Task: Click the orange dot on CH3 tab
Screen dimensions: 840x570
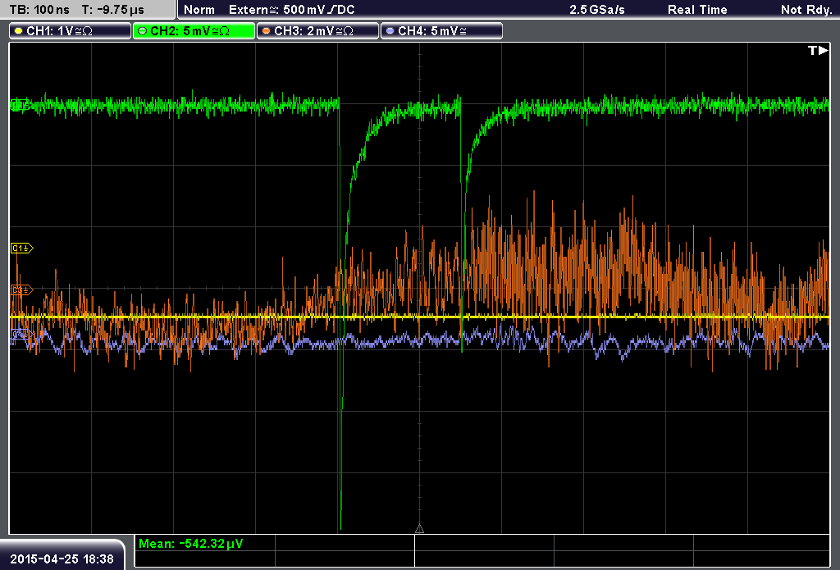Action: coord(267,31)
